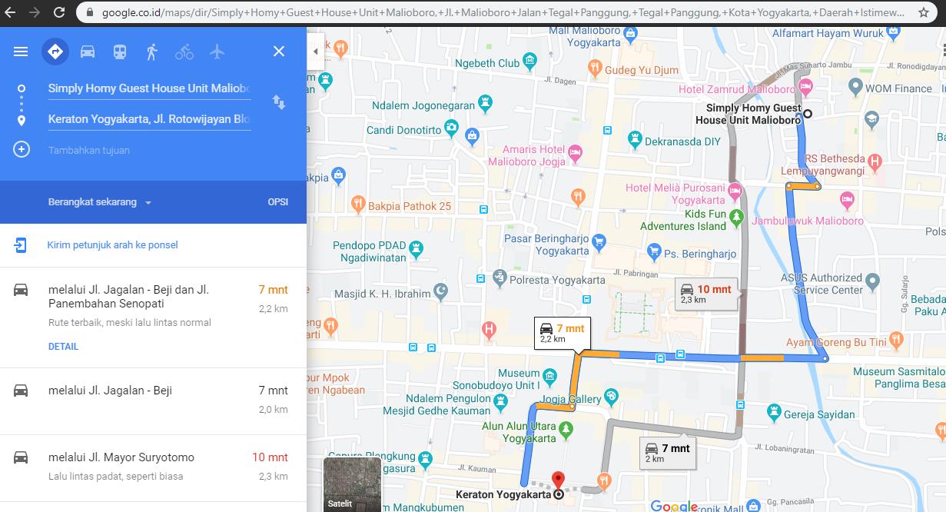Screen dimensions: 946x512
Task: Close the directions panel
Action: pyautogui.click(x=279, y=52)
